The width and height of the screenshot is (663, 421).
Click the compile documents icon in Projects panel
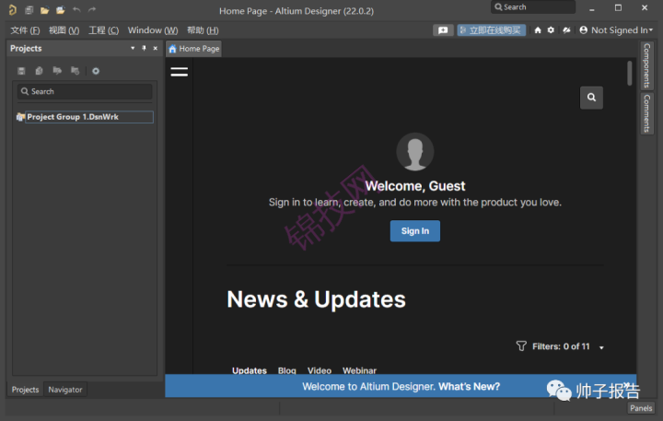click(x=39, y=71)
